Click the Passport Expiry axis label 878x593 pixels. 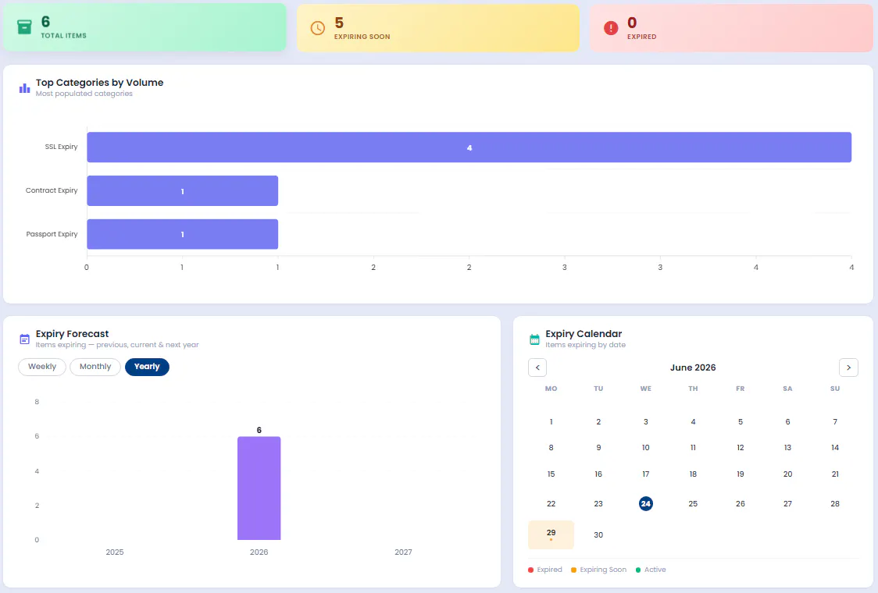pyautogui.click(x=52, y=234)
